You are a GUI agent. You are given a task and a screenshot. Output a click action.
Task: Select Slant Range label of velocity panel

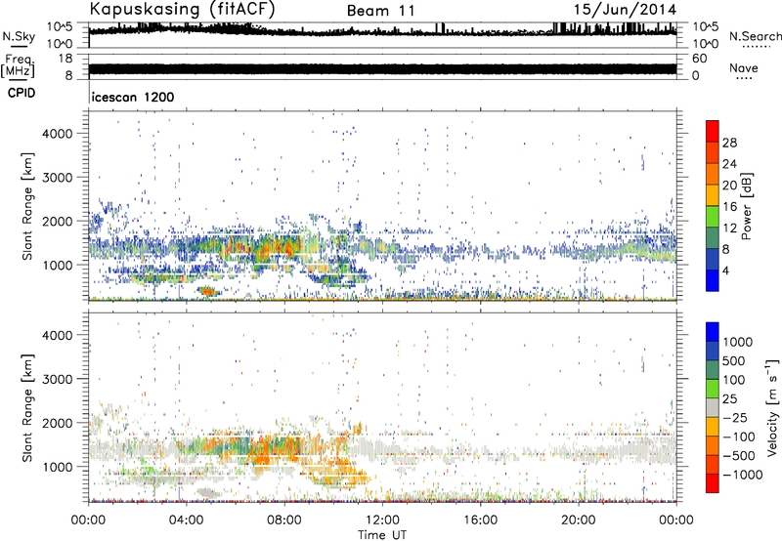point(27,408)
